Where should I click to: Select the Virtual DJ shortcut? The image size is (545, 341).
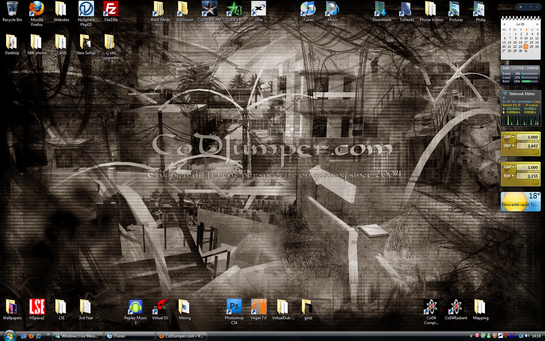160,309
